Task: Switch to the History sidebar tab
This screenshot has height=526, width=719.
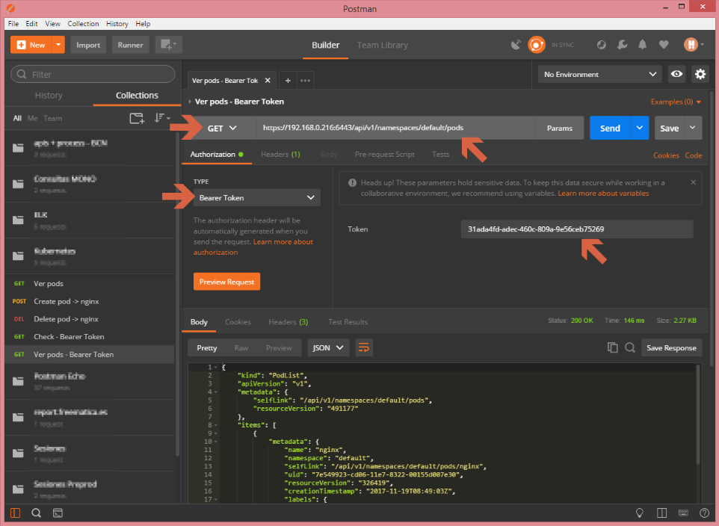Action: (49, 96)
